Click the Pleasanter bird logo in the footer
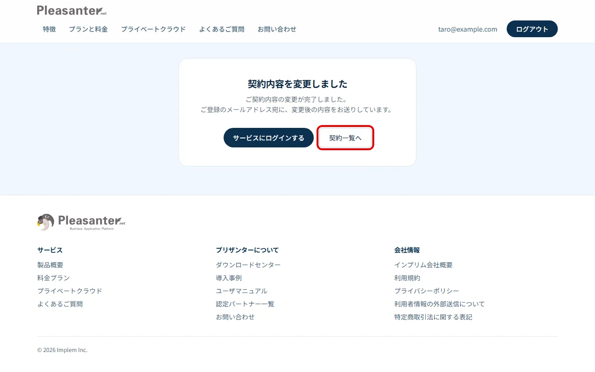 click(81, 222)
